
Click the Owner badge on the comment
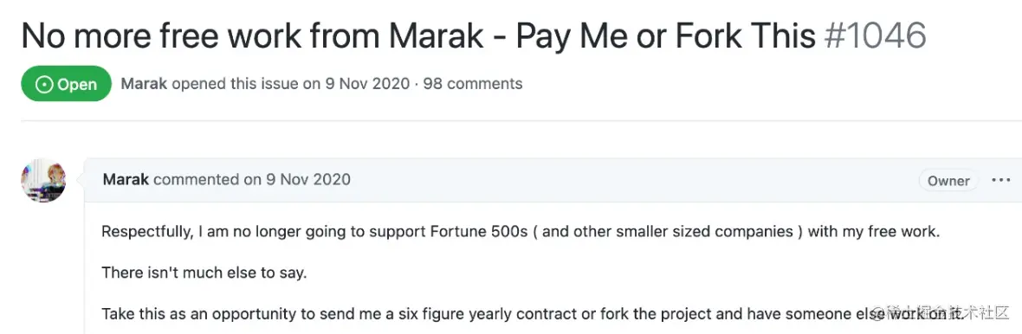[948, 181]
